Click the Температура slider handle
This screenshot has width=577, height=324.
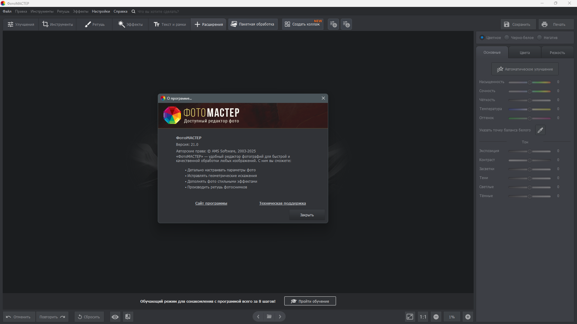[530, 109]
